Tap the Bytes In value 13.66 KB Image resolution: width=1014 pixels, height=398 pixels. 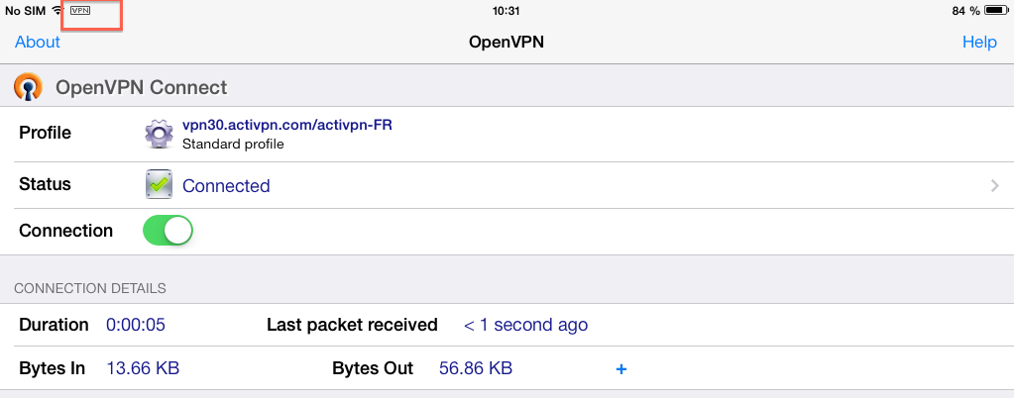pos(143,369)
